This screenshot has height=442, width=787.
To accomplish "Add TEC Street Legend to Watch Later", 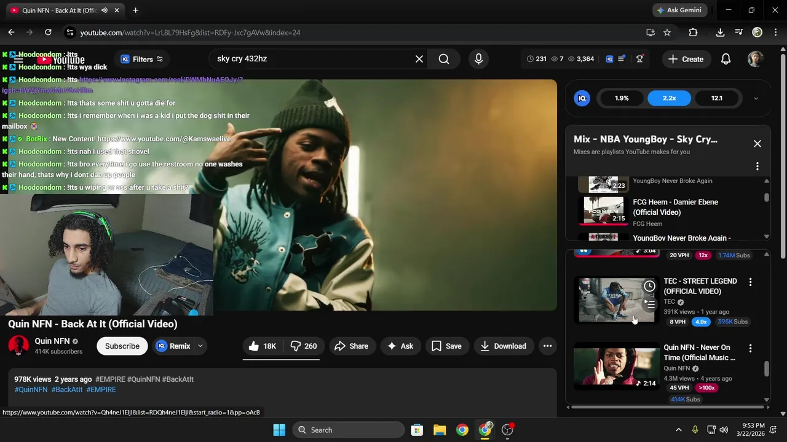I will coord(649,286).
